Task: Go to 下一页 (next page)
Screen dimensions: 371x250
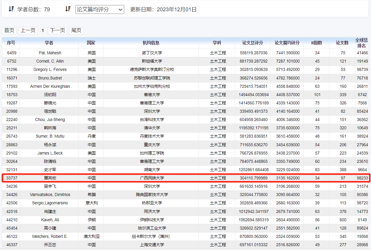Action: (57, 31)
